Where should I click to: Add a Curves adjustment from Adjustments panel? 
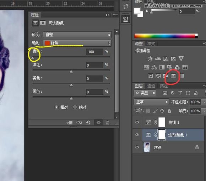[x=166, y=59]
